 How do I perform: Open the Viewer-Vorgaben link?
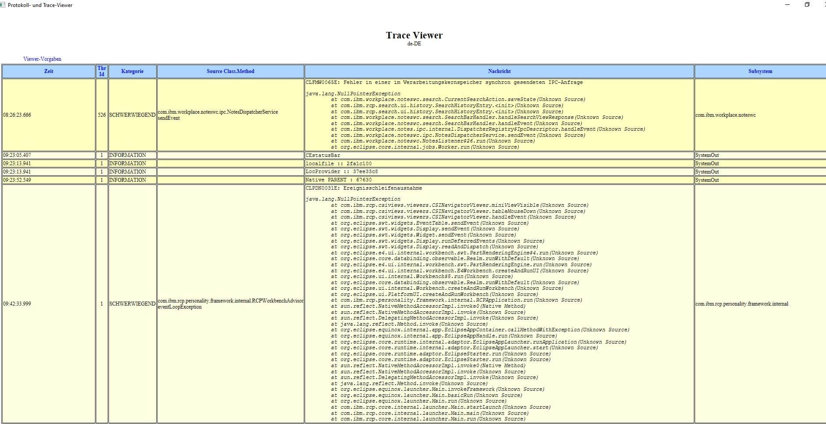coord(42,59)
